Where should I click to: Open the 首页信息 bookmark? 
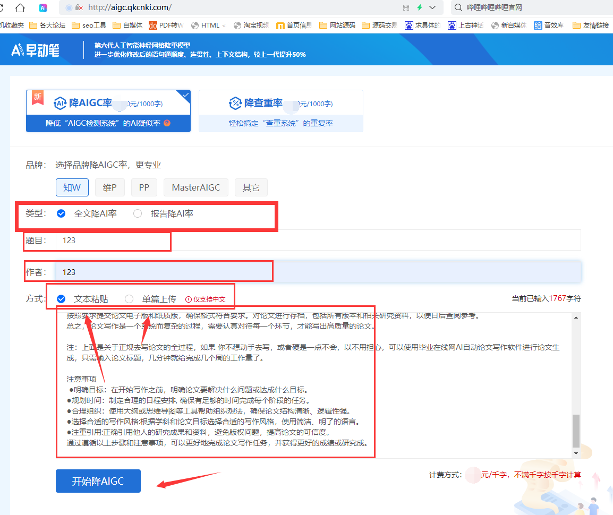(x=294, y=25)
